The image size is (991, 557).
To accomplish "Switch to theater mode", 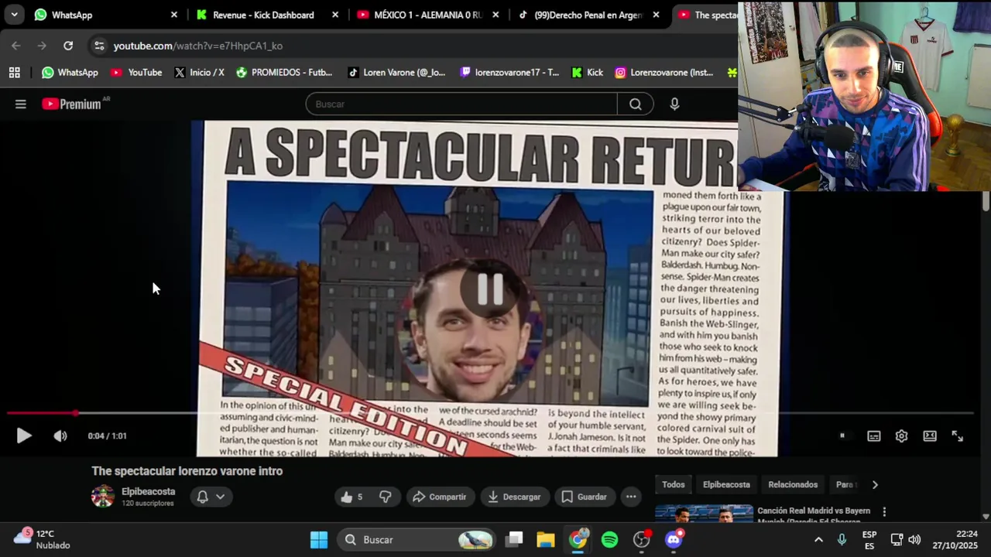I will click(930, 436).
